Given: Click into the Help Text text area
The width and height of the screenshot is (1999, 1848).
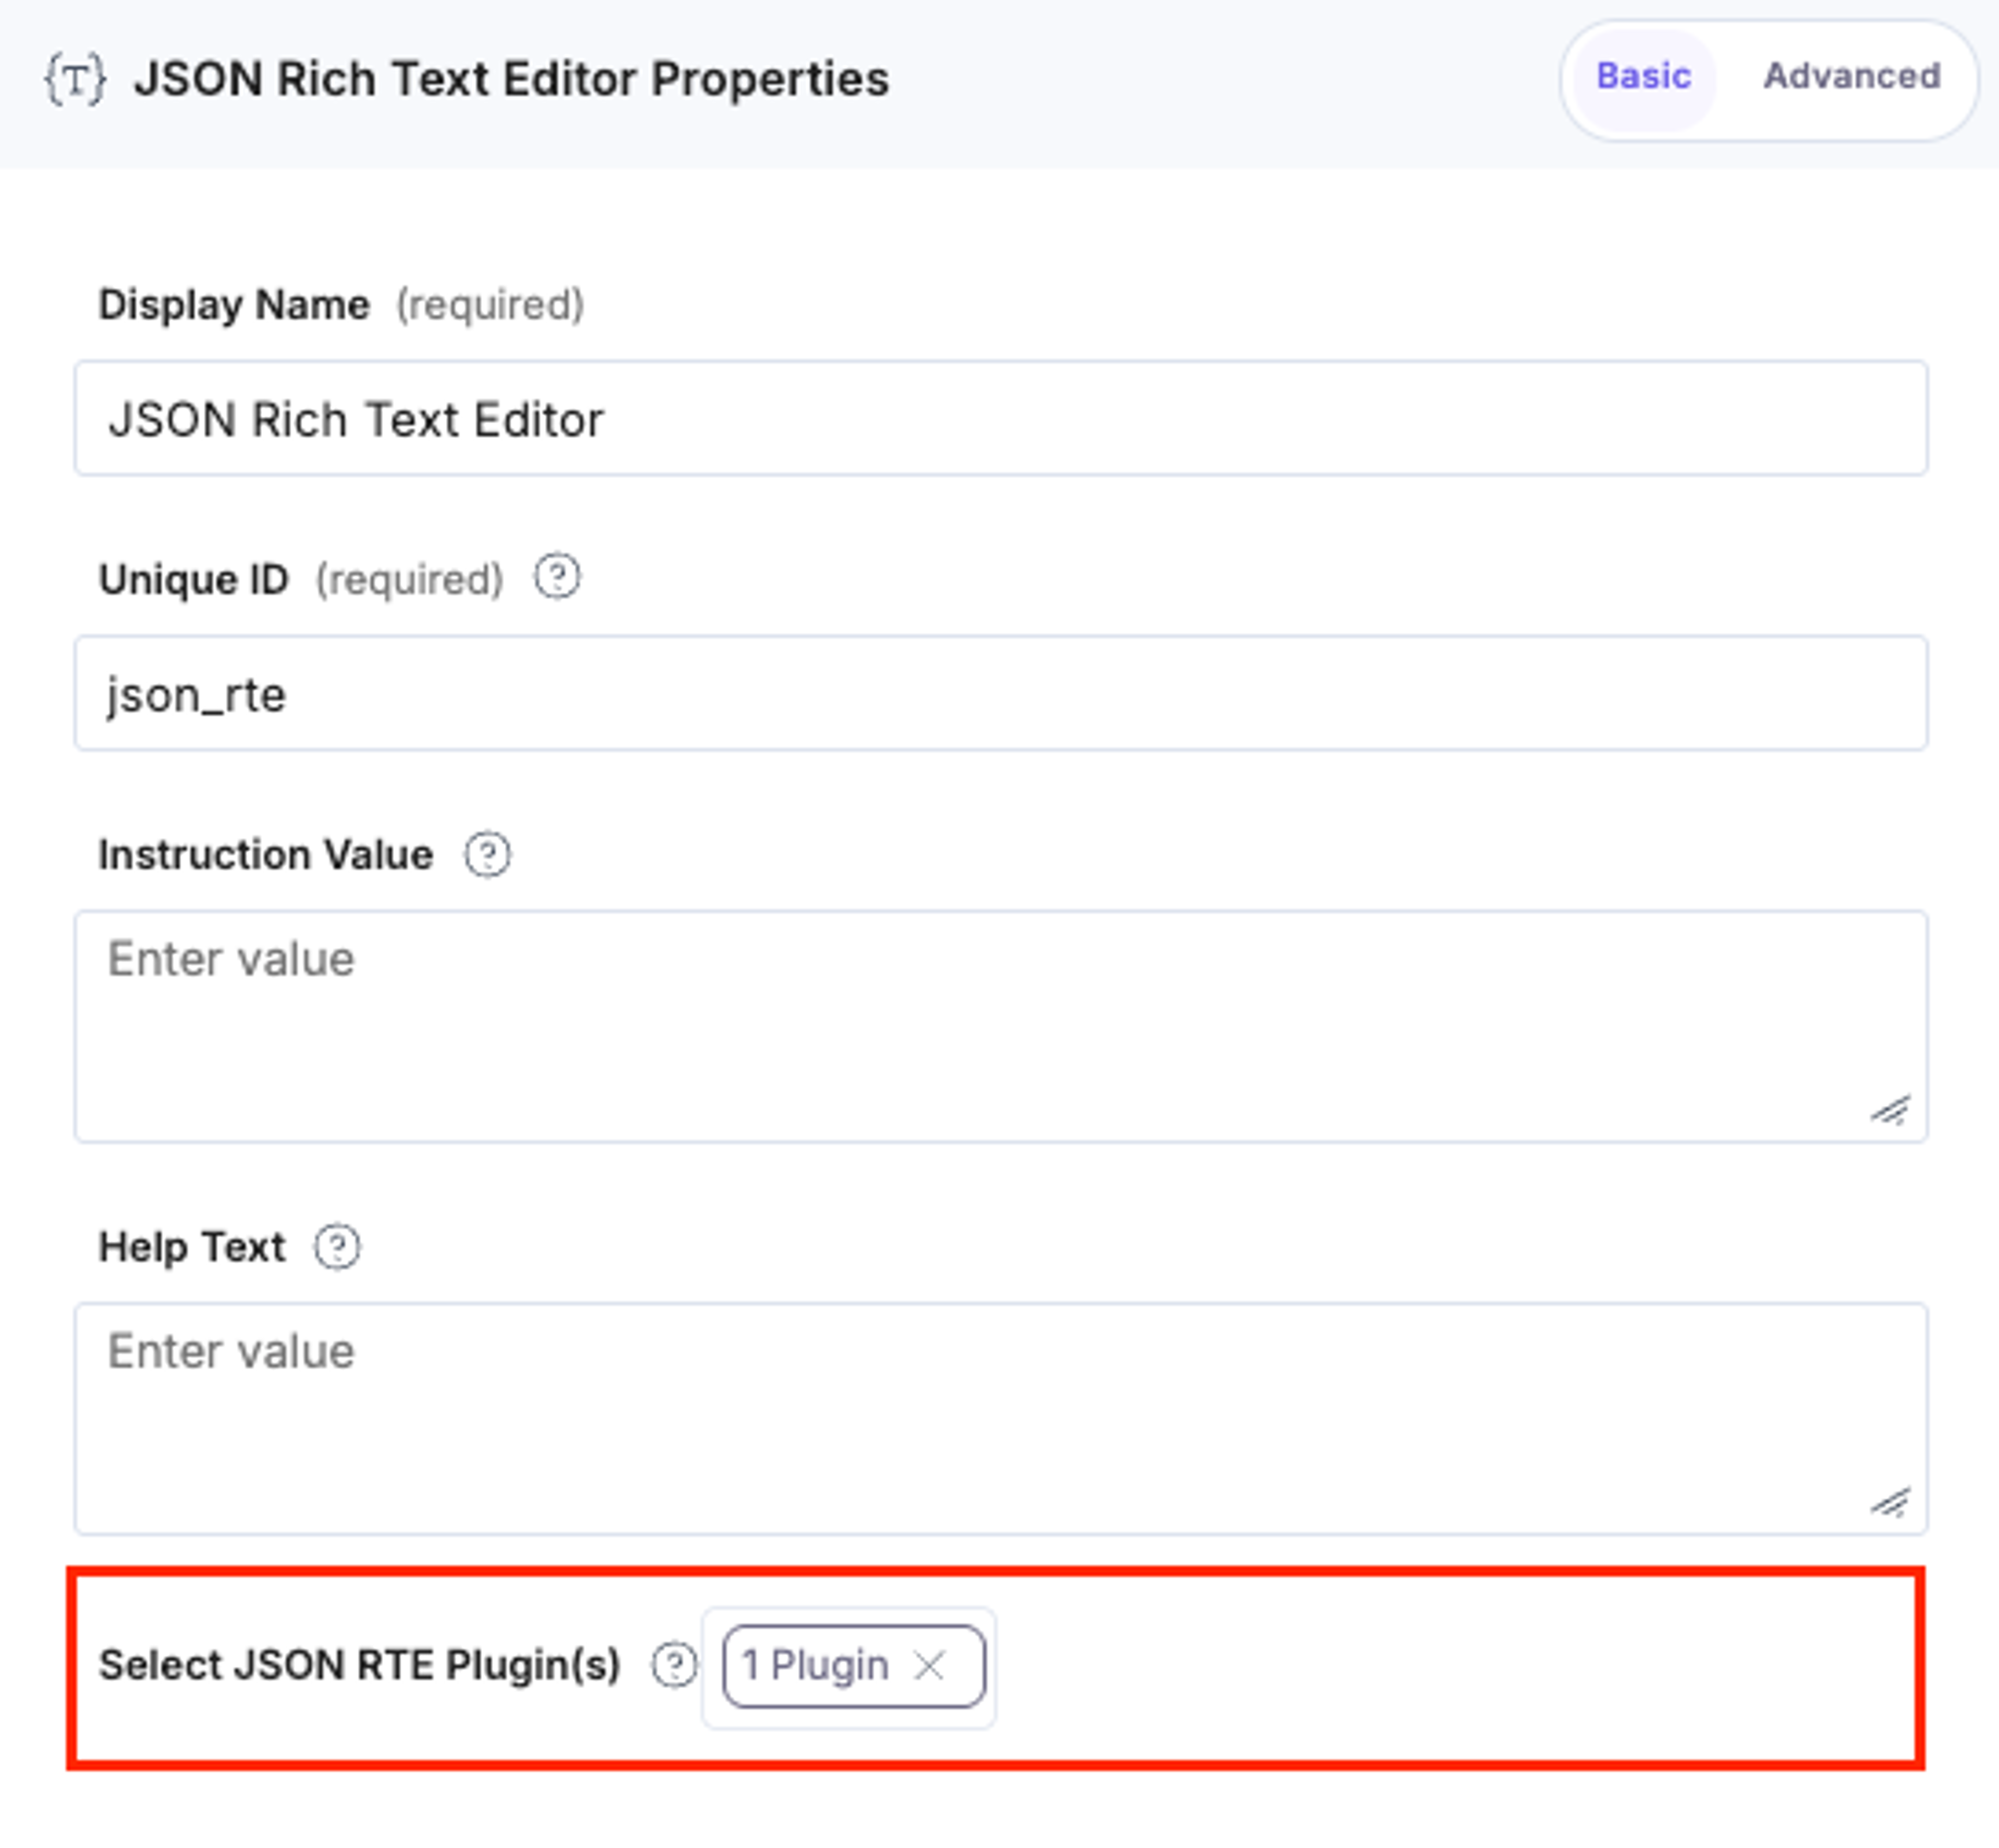Looking at the screenshot, I should 1001,1418.
